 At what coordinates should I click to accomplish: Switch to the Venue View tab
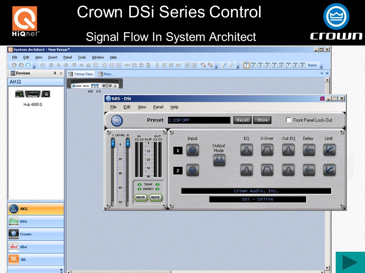tap(81, 74)
